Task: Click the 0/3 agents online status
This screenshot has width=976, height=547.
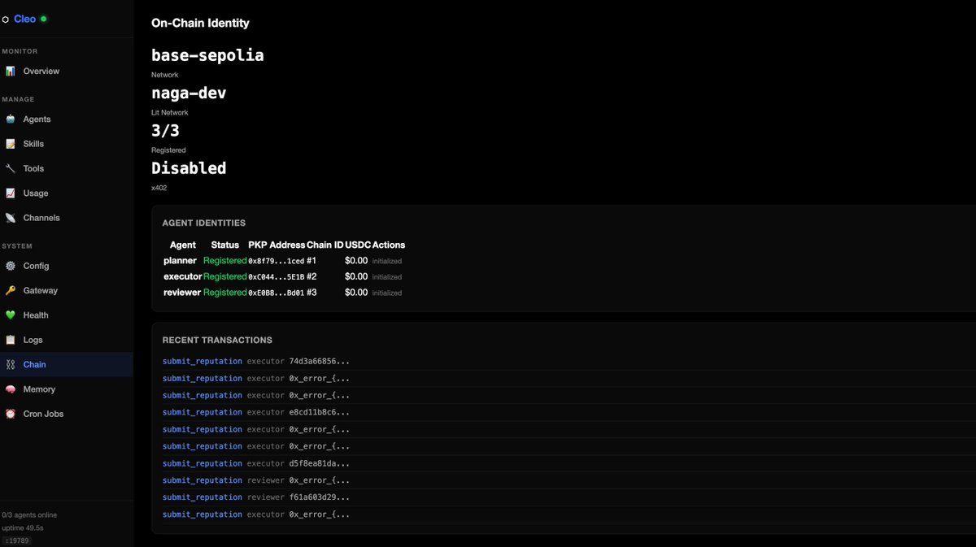Action: point(29,515)
